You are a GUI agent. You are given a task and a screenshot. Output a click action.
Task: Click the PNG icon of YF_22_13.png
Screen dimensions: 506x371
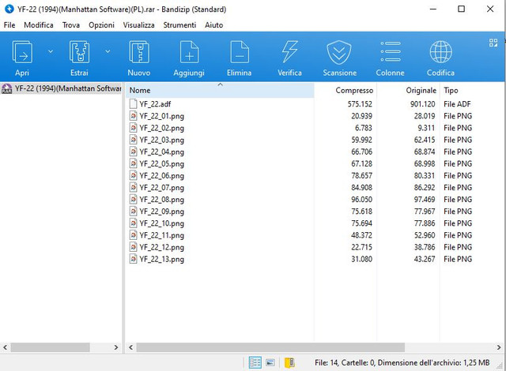point(133,259)
